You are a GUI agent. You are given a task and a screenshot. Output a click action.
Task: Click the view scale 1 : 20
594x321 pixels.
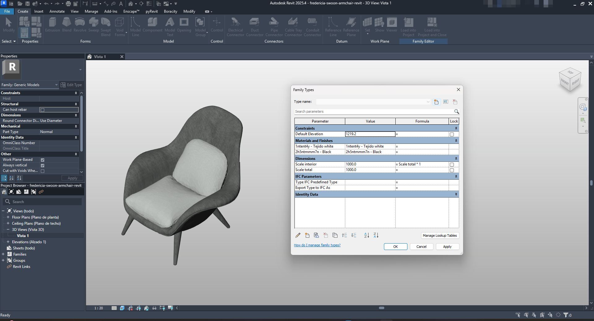point(99,308)
